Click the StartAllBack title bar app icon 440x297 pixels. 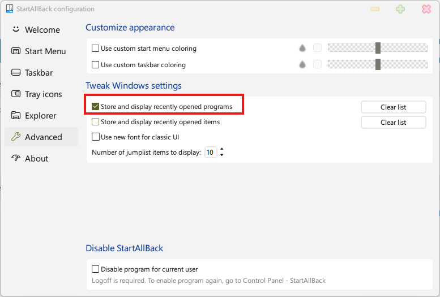click(10, 8)
